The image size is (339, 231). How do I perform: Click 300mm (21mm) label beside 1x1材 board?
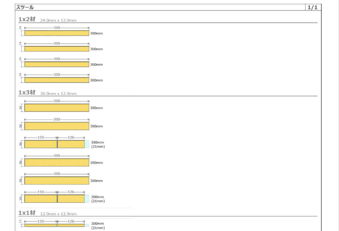click(x=98, y=226)
